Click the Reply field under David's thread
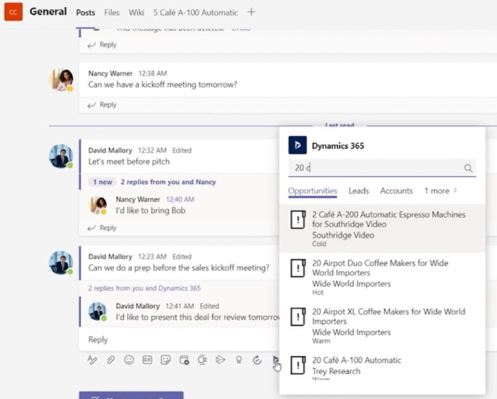The height and width of the screenshot is (399, 497). [179, 340]
